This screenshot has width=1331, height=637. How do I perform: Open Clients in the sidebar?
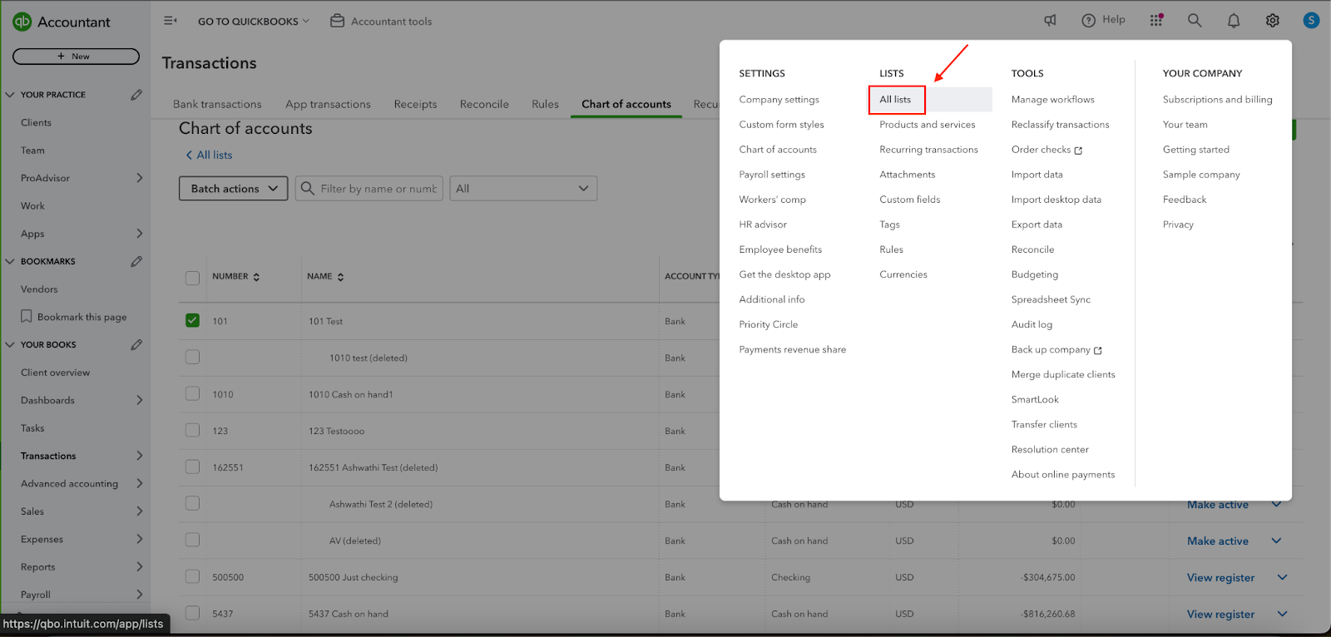(36, 122)
